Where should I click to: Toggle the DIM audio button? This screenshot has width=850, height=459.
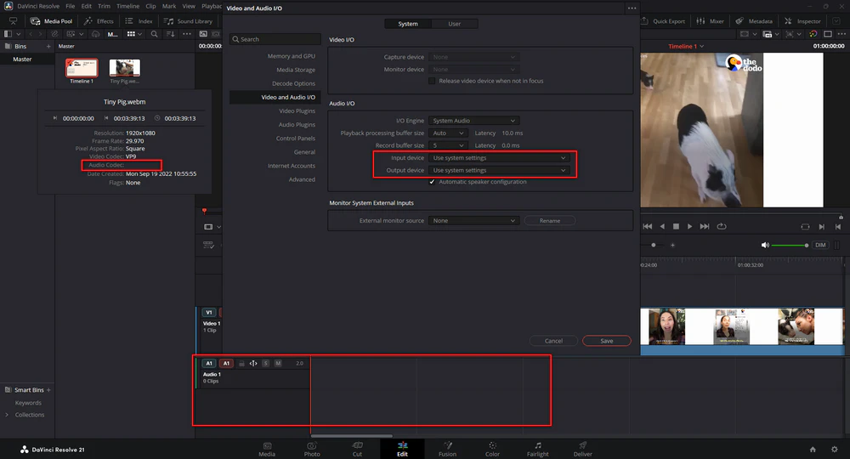pos(820,245)
